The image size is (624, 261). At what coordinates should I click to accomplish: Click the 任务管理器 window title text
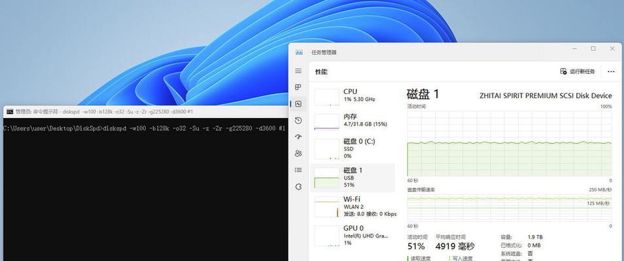click(x=323, y=52)
